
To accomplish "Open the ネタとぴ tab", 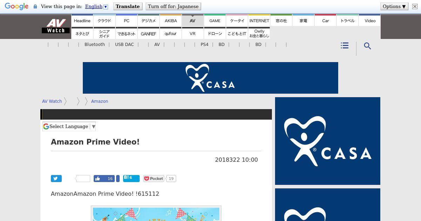I will [82, 33].
